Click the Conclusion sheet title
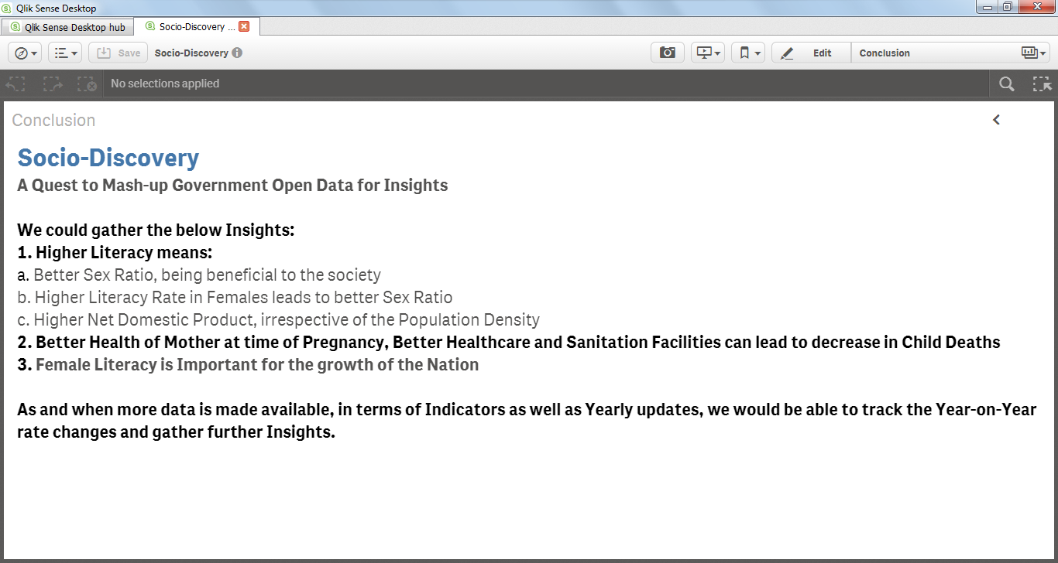 point(53,120)
